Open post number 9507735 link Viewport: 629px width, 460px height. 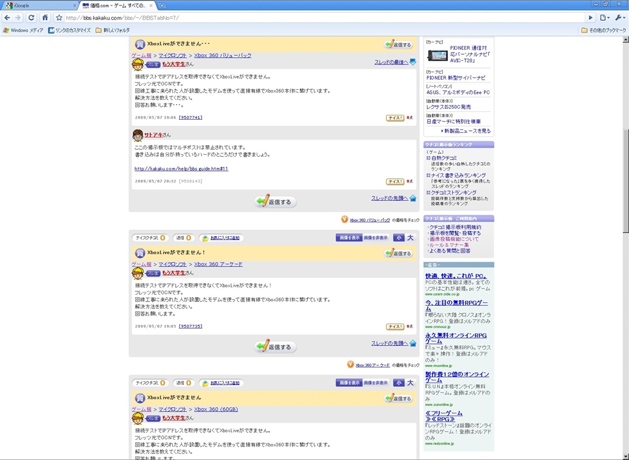[190, 327]
